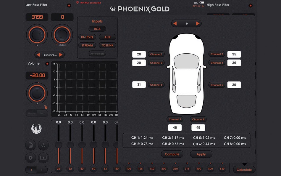Click the Phoenix Gold header logo
281x176 pixels.
[140, 9]
